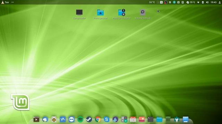This screenshot has width=222, height=124.
Task: Open the blue file manager folder in dock
Action: [159, 120]
